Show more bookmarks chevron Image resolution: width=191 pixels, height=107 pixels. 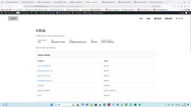(181, 10)
